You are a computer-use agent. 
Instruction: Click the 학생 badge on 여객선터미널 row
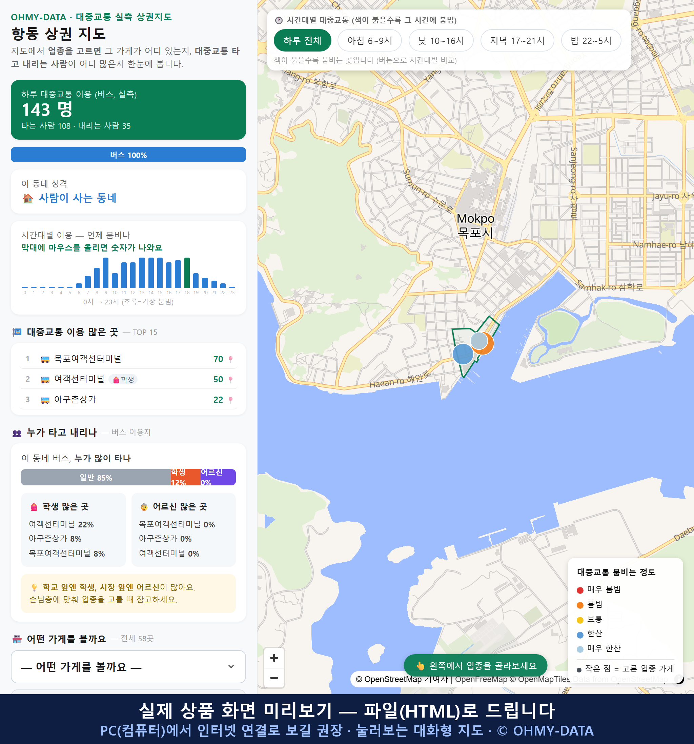tap(123, 380)
